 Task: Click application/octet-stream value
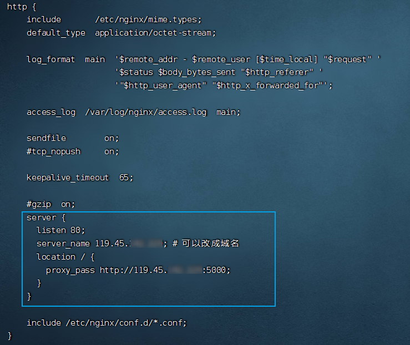[155, 33]
